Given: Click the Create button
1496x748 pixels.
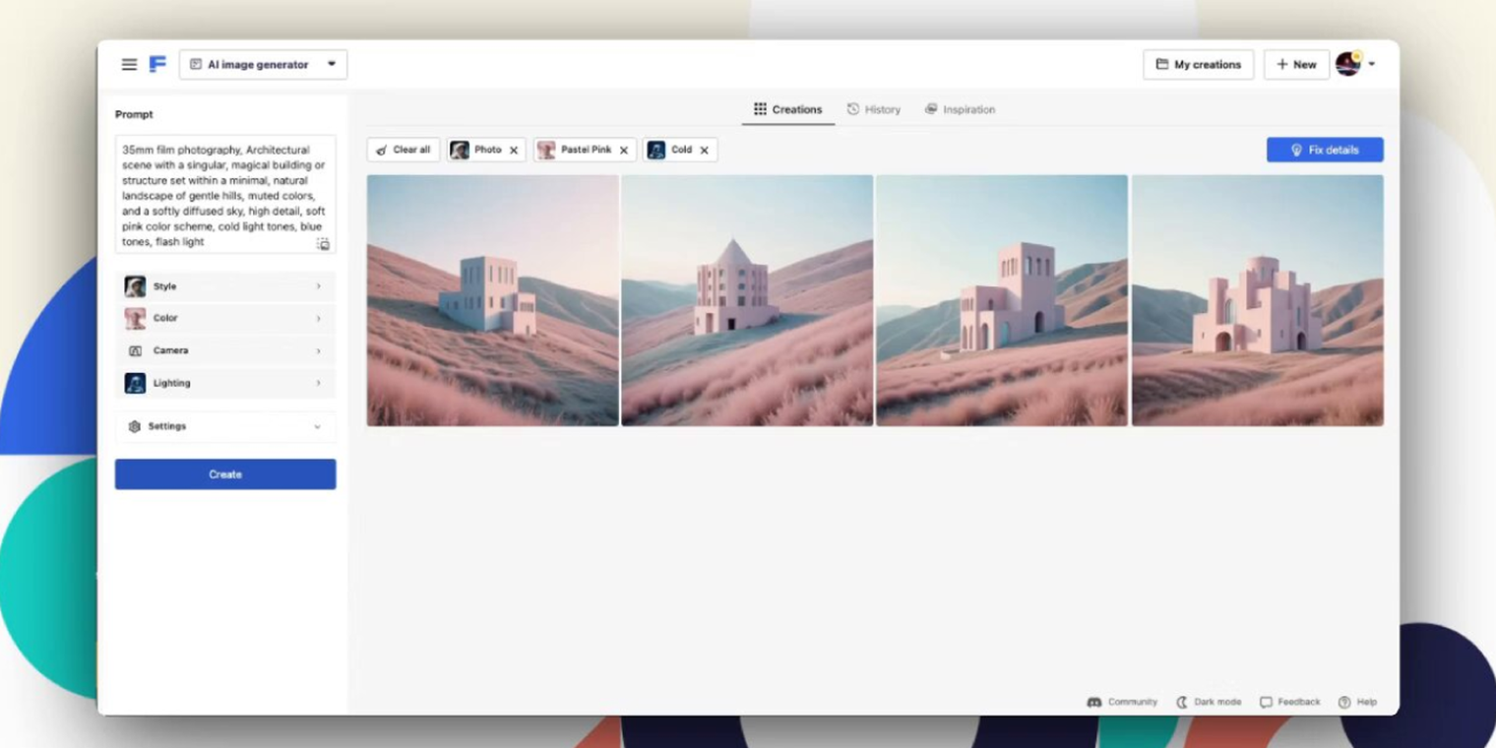Looking at the screenshot, I should click(225, 473).
